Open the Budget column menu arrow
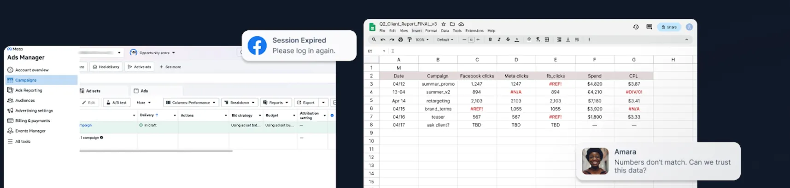Image resolution: width=790 pixels, height=188 pixels. pos(294,116)
